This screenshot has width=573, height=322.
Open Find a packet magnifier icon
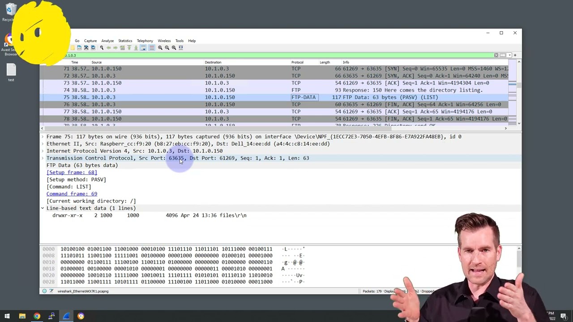102,48
